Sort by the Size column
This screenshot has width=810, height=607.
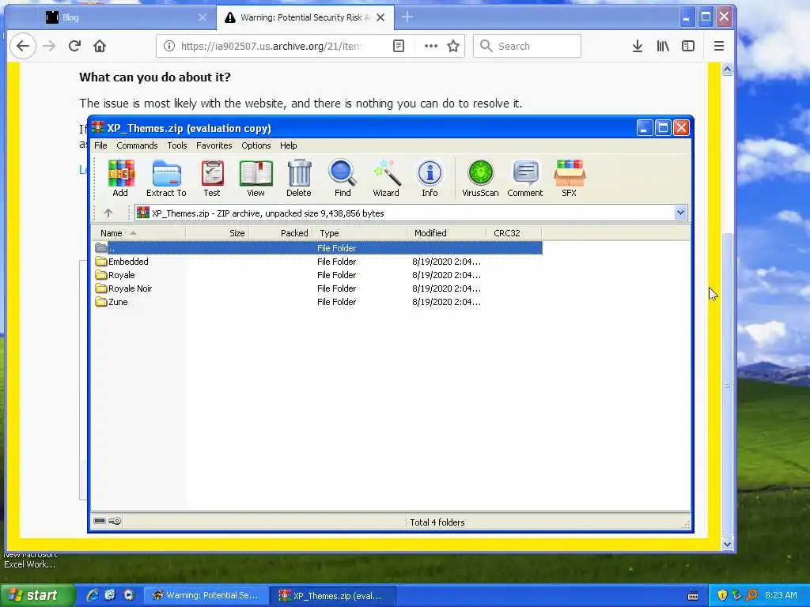click(217, 233)
